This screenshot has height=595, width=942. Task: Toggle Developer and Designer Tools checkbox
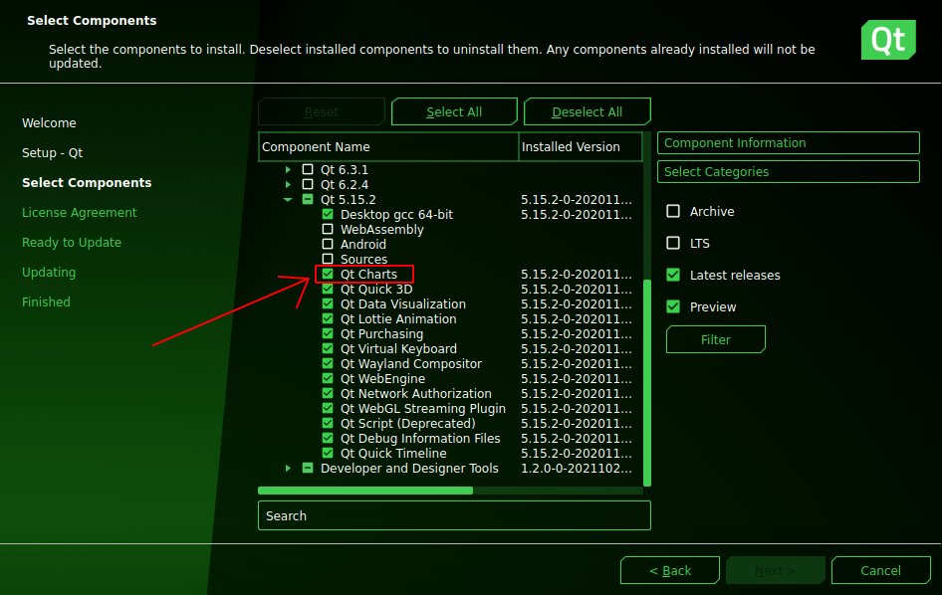(x=308, y=468)
